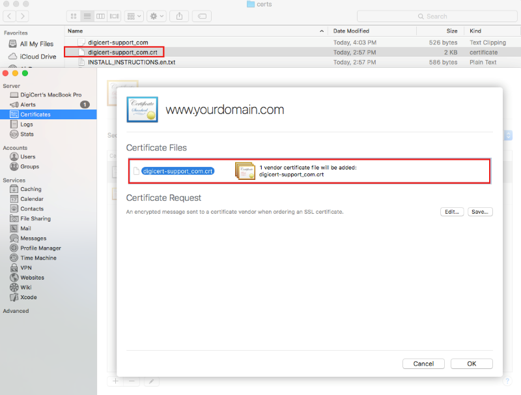Click the Finder Search field
Screen dimensions: 521x395
coord(462,16)
